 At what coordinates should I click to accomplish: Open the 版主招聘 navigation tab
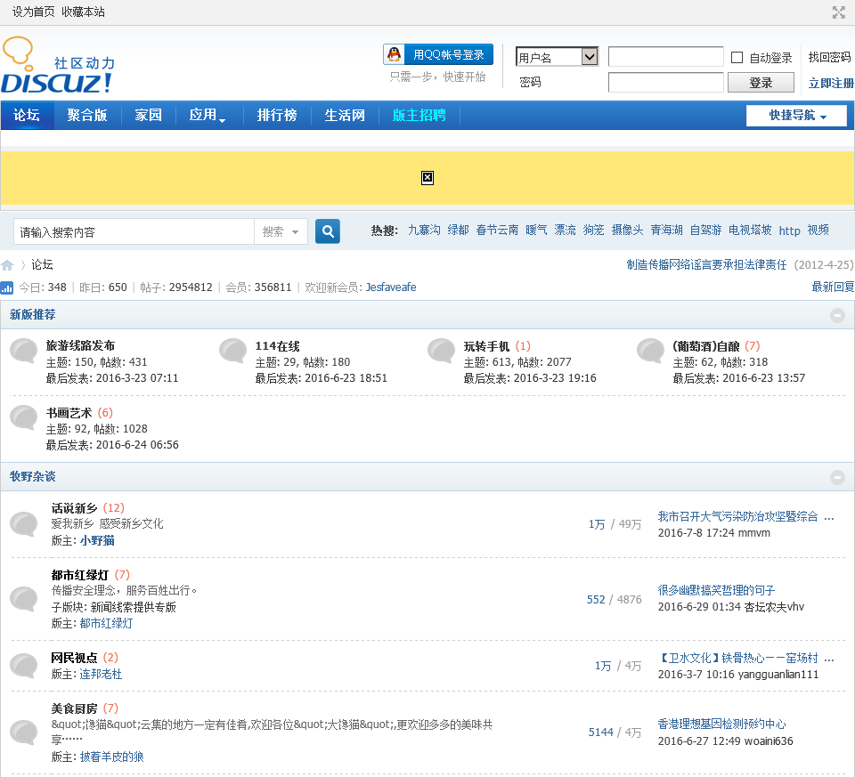point(419,115)
